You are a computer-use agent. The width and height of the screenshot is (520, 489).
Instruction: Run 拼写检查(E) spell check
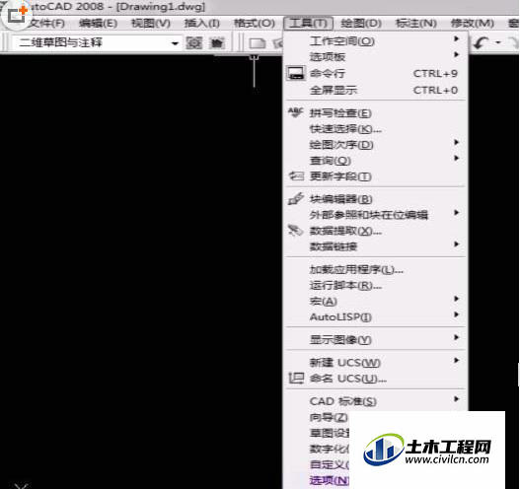click(x=376, y=113)
